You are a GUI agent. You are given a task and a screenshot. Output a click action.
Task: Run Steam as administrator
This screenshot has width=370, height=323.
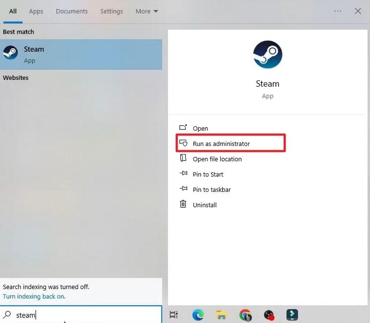coord(221,143)
